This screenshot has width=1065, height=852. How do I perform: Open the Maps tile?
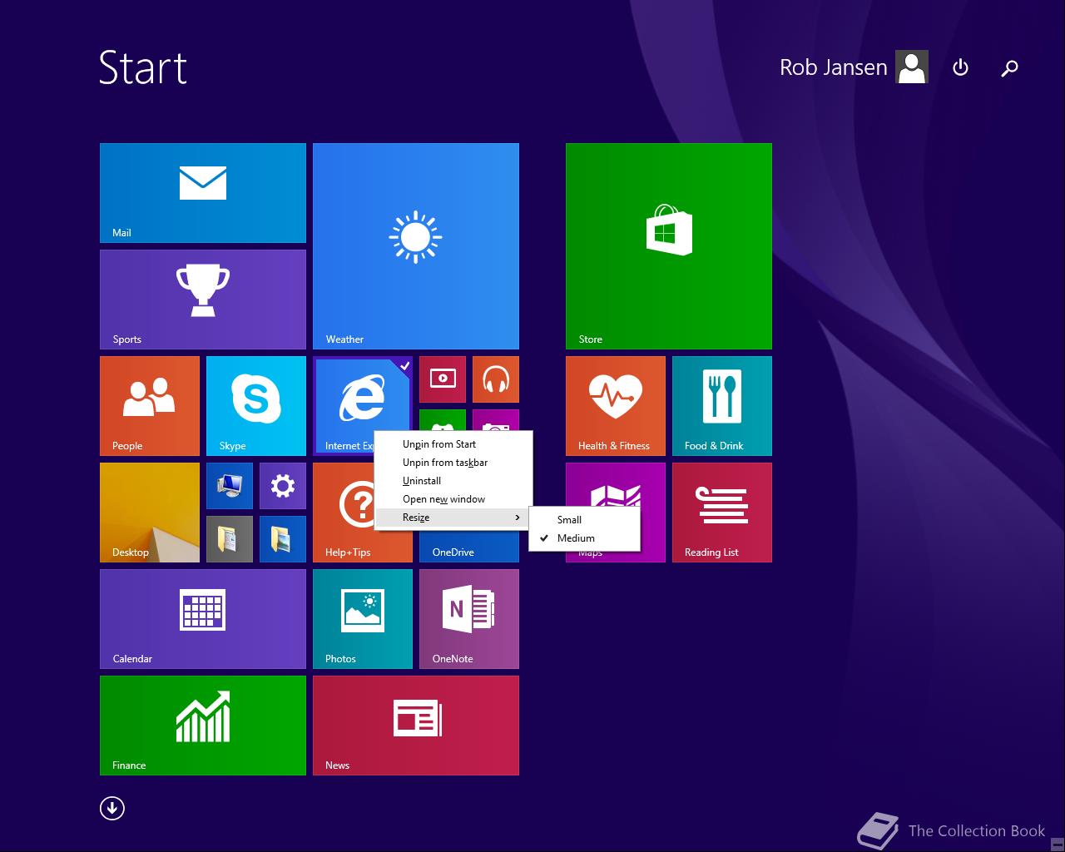point(616,484)
